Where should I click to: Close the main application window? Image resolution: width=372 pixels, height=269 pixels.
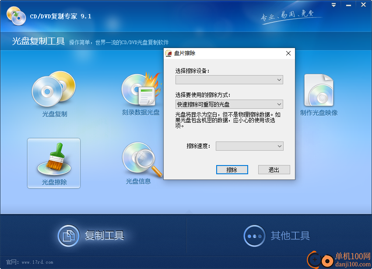(363, 5)
